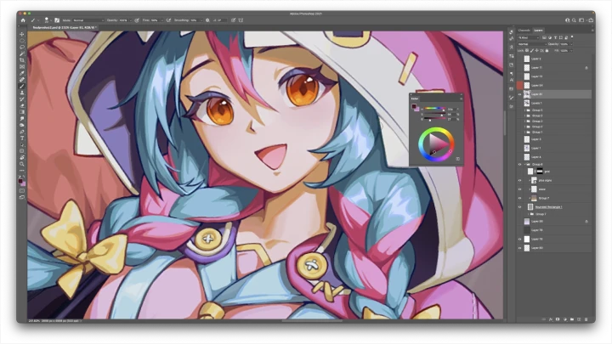Click the hue color wheel ring
612x344 pixels.
[x=437, y=128]
